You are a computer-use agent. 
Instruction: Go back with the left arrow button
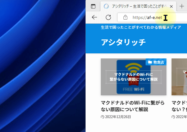click(94, 17)
